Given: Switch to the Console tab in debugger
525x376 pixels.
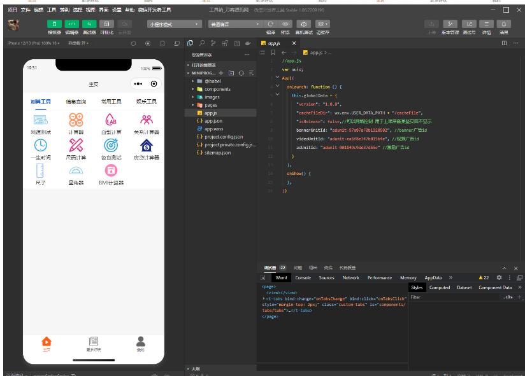Looking at the screenshot, I should click(303, 278).
